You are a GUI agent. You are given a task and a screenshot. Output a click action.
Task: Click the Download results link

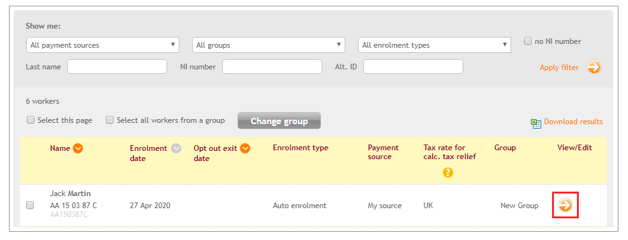pos(573,122)
